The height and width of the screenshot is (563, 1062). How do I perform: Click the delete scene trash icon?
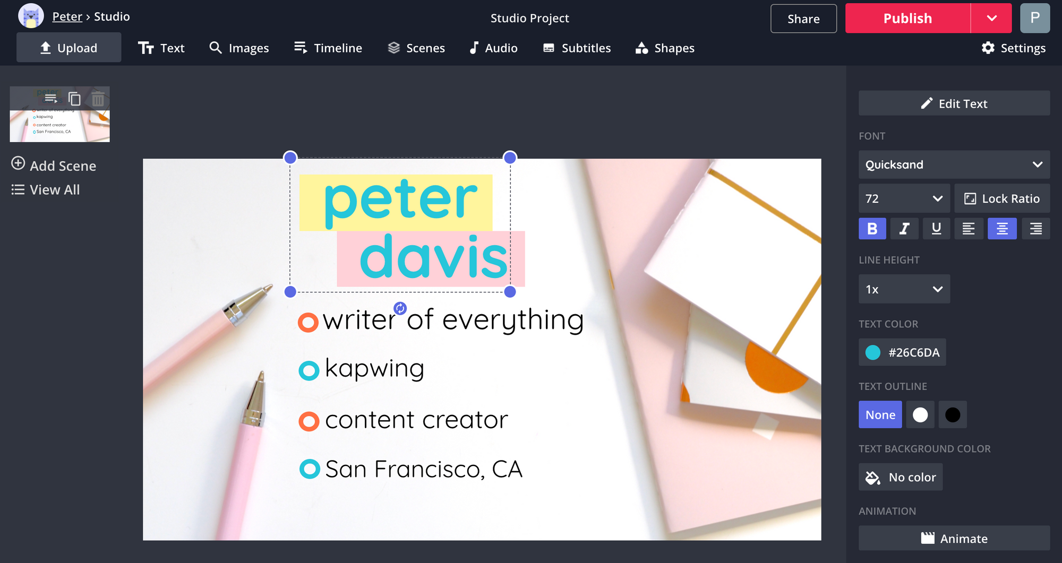[98, 99]
